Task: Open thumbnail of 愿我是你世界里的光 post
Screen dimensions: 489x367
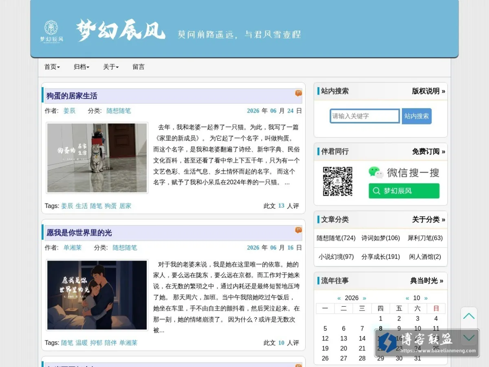Action: 97,295
